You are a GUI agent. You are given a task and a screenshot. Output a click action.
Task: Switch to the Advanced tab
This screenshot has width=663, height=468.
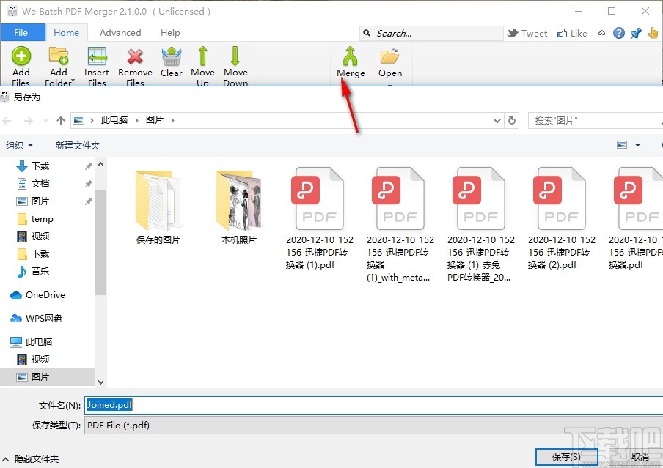(120, 32)
